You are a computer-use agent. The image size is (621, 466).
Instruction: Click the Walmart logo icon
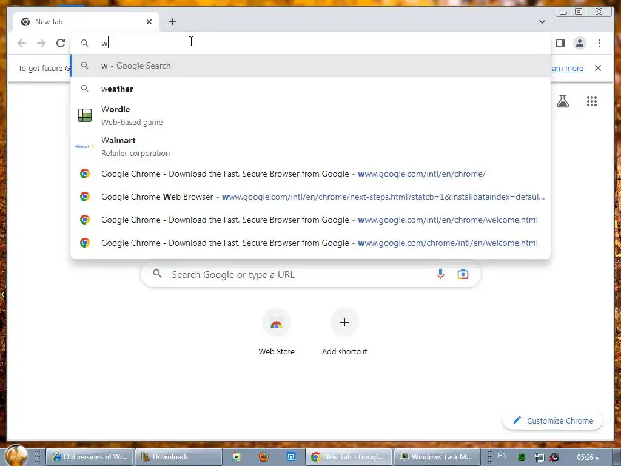(x=85, y=147)
